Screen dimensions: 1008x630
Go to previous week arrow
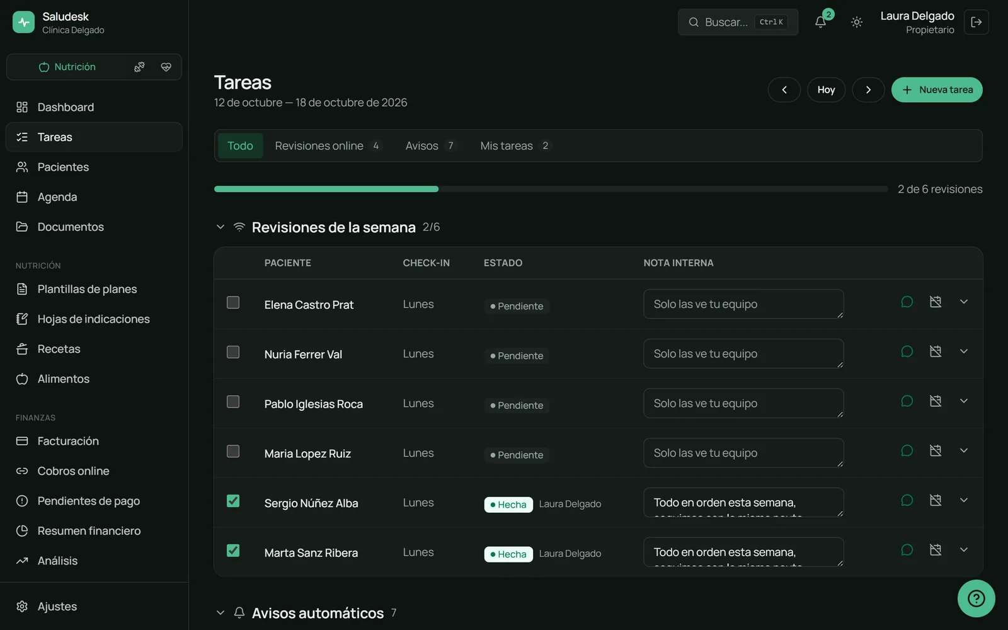[784, 89]
